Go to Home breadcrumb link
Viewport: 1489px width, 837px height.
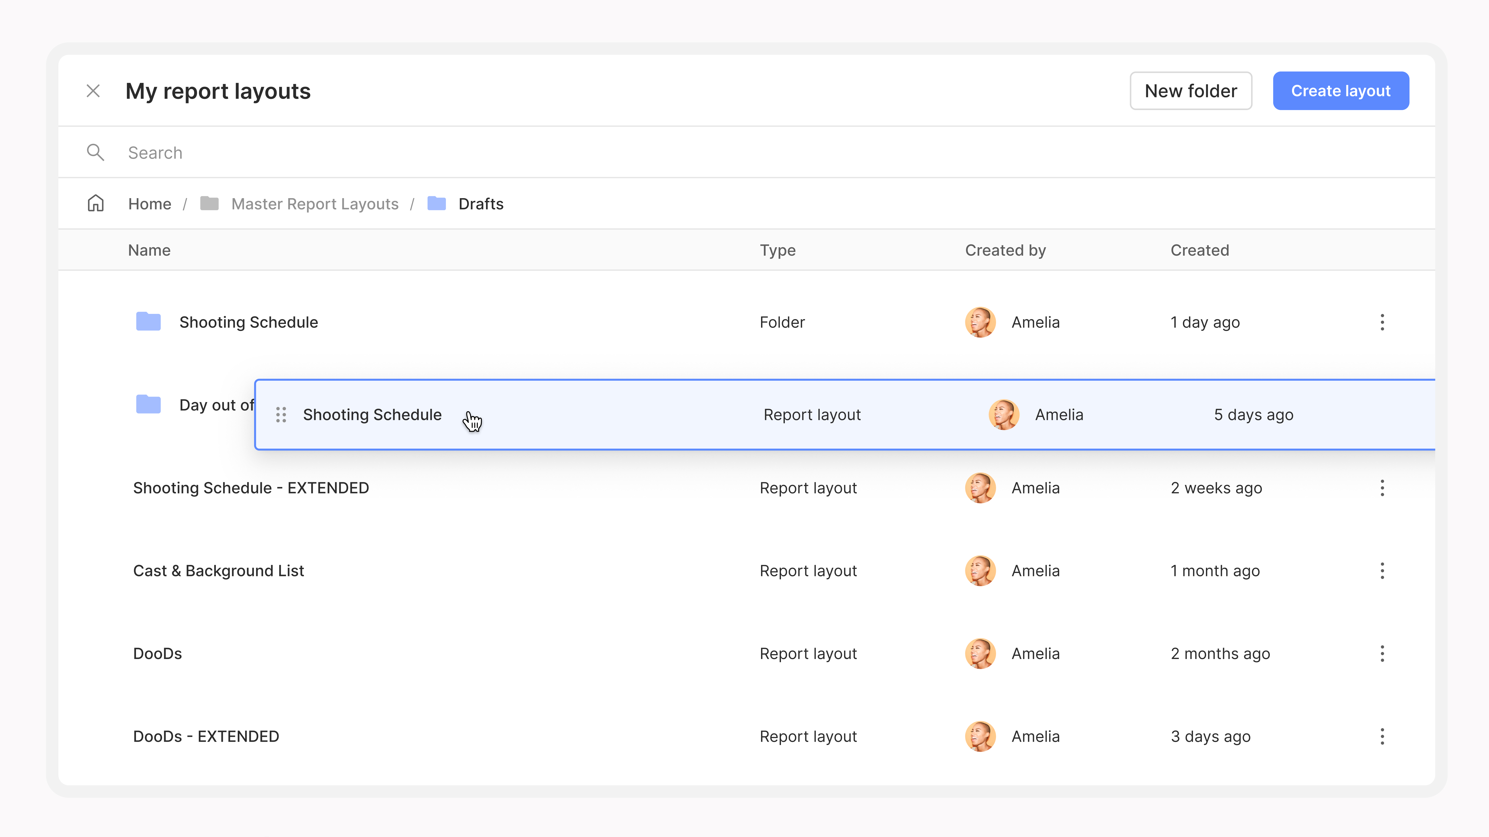point(150,204)
